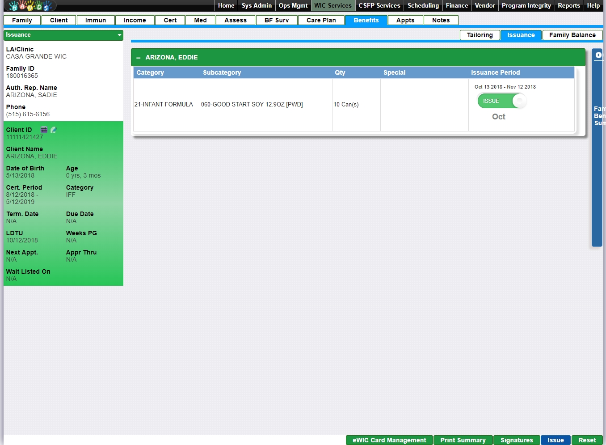Screen dimensions: 606x445
Task: Go to the BF Surv tab
Action: (277, 20)
